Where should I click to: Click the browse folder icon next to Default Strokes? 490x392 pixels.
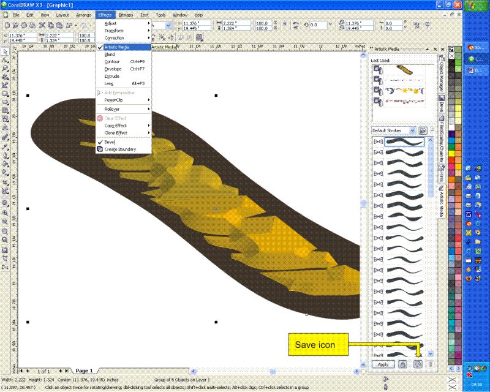(423, 130)
